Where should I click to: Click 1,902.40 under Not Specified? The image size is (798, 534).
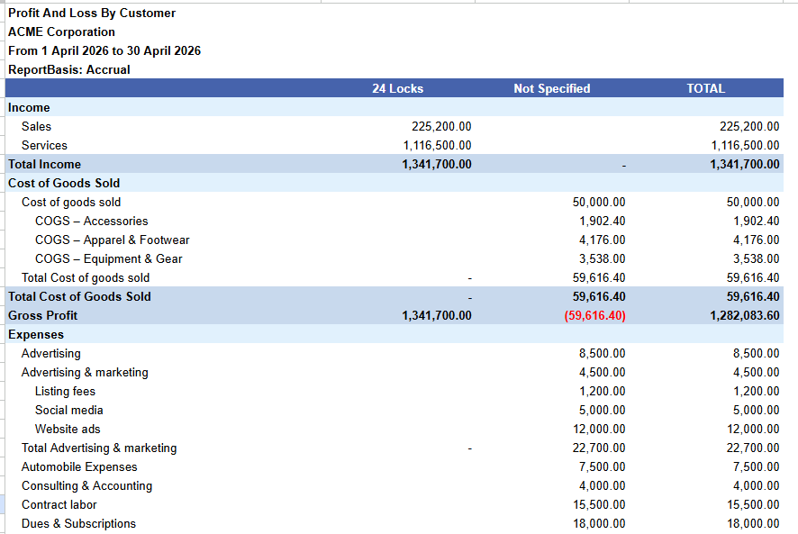(602, 221)
